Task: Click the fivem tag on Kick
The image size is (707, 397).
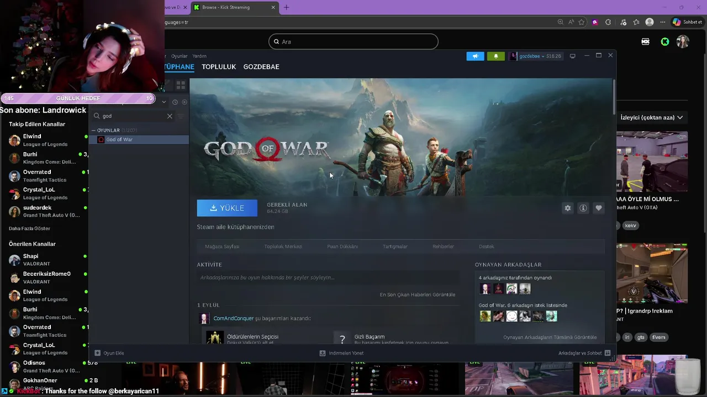Action: coord(658,337)
